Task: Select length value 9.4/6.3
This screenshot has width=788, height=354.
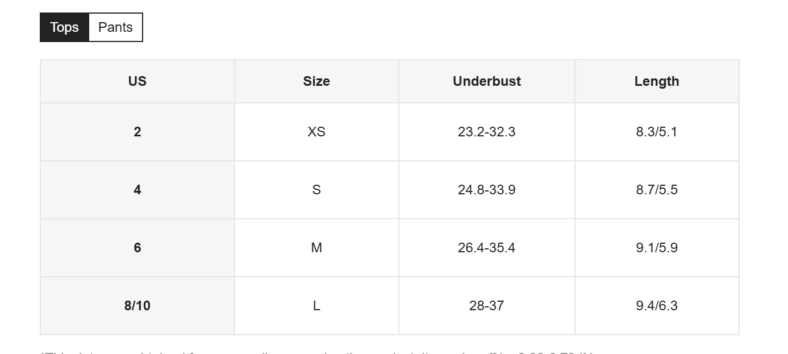Action: point(657,306)
